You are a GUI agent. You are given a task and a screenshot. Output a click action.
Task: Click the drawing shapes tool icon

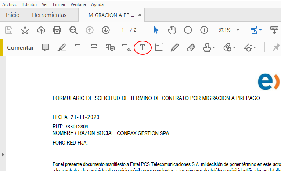coord(248,48)
